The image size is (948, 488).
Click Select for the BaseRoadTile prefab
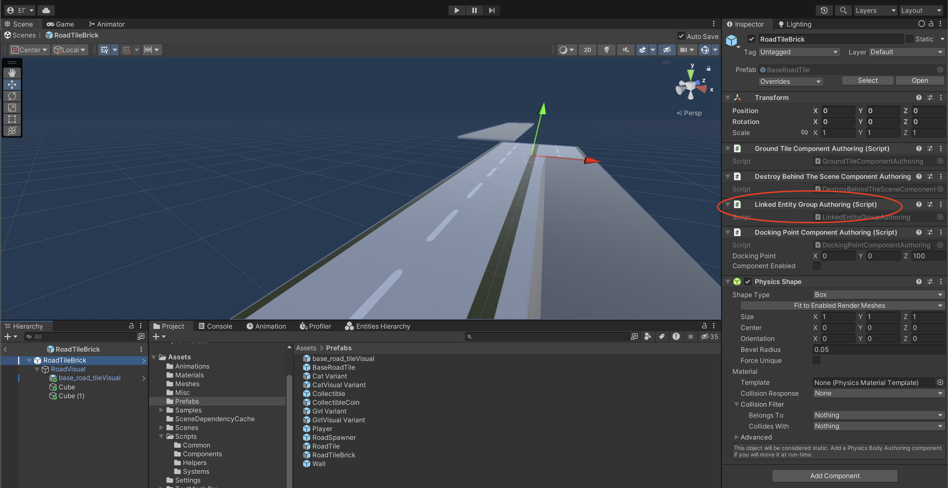(x=867, y=80)
